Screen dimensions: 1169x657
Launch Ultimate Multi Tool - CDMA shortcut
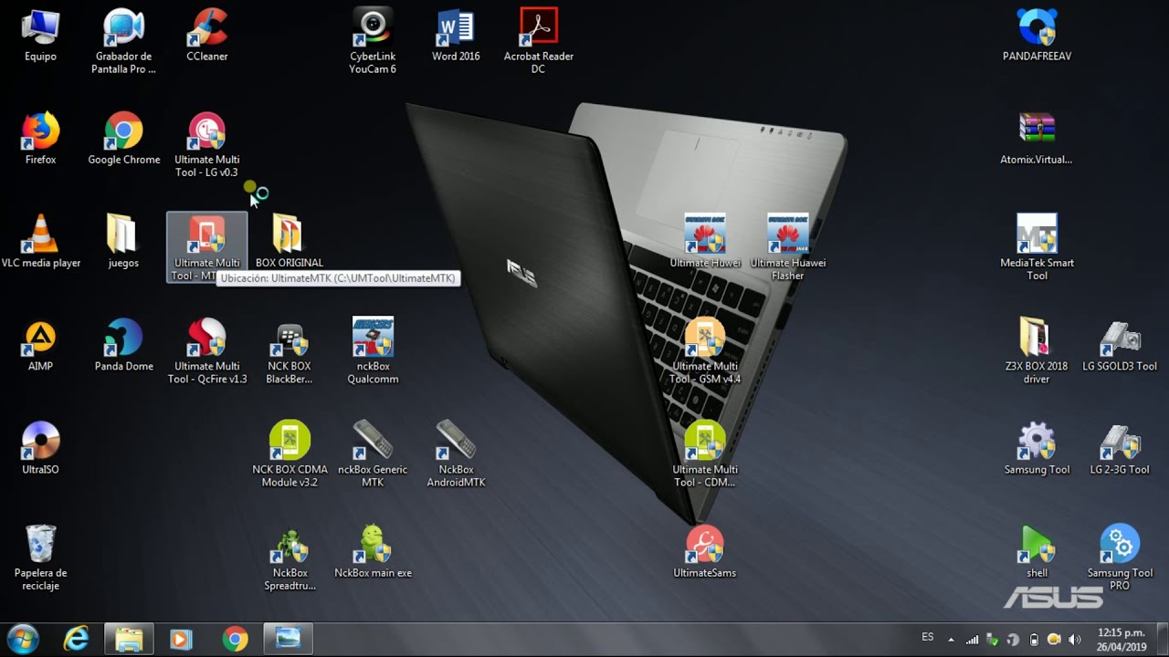pyautogui.click(x=705, y=454)
